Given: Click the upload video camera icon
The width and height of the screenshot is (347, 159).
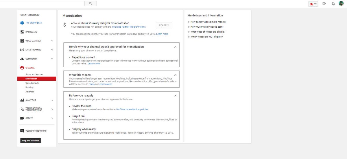Looking at the screenshot, I should [324, 4].
